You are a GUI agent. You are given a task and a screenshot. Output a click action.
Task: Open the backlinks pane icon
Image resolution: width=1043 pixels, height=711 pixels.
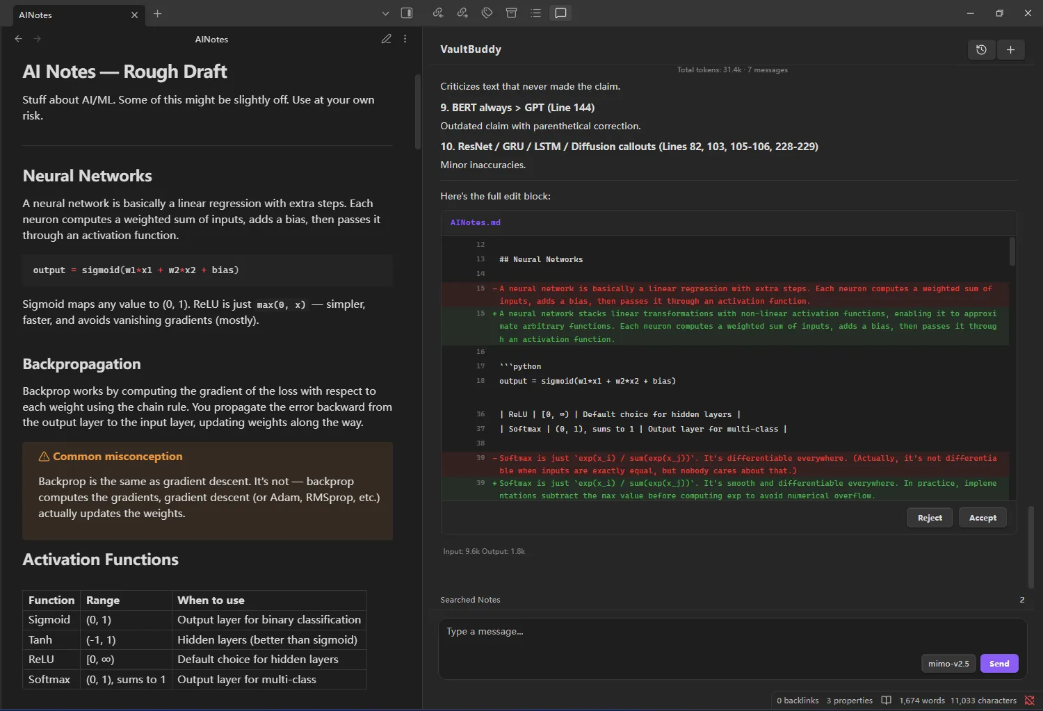tap(438, 13)
